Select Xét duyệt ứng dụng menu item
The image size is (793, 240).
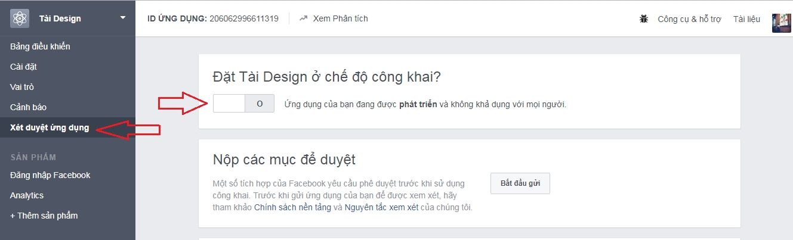click(50, 127)
